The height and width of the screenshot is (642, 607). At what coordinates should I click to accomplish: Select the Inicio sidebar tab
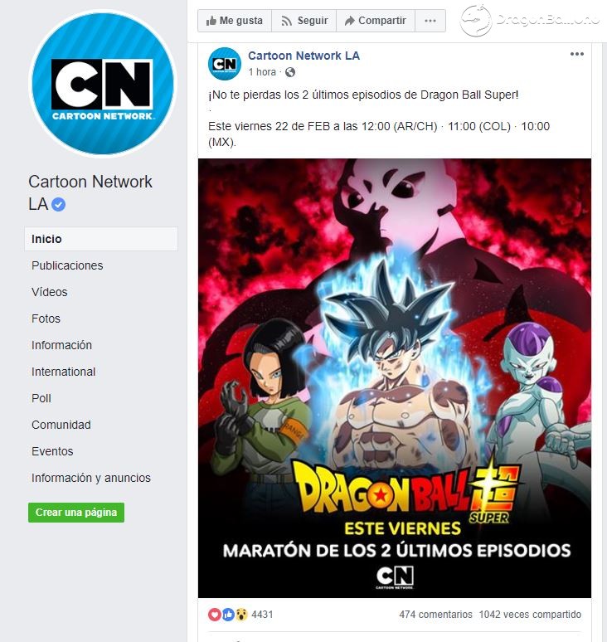pyautogui.click(x=101, y=239)
